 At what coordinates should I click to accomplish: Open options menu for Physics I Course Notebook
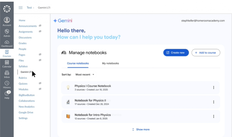pyautogui.click(x=213, y=87)
